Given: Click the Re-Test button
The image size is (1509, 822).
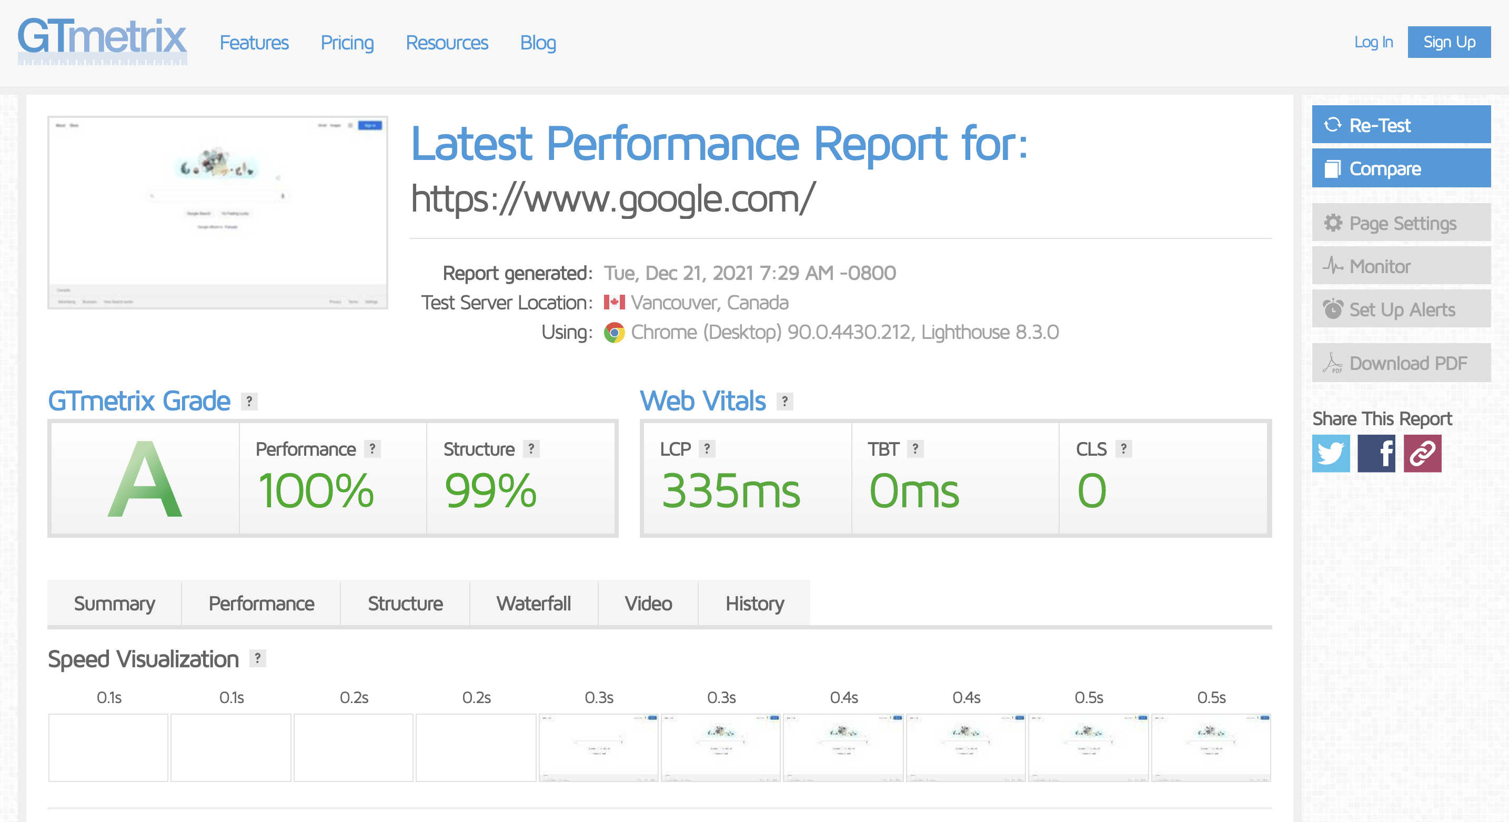Looking at the screenshot, I should click(1401, 125).
